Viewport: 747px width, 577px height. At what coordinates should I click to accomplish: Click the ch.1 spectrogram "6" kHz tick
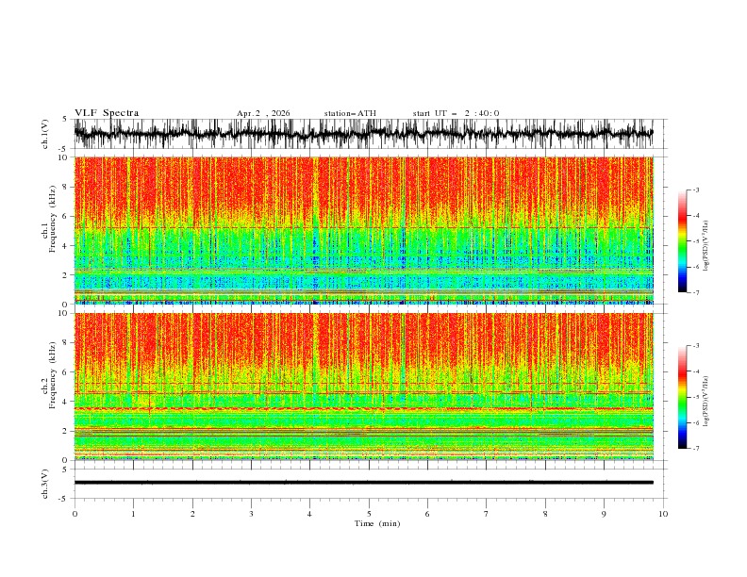pyautogui.click(x=66, y=216)
